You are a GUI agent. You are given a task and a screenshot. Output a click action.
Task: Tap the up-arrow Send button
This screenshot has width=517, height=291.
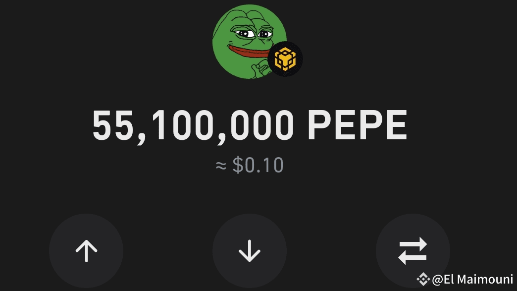pos(86,251)
